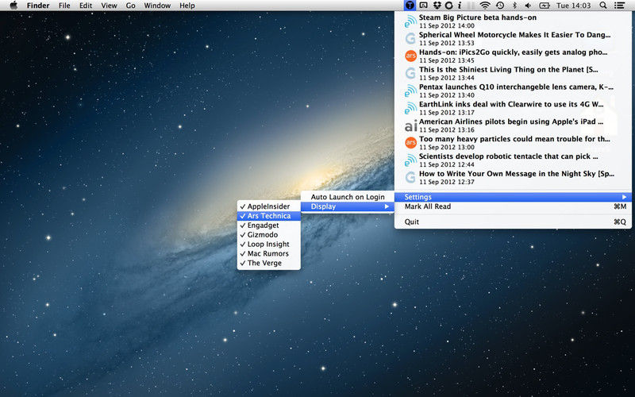
Task: Click the italic i menu bar icon
Action: coord(460,6)
